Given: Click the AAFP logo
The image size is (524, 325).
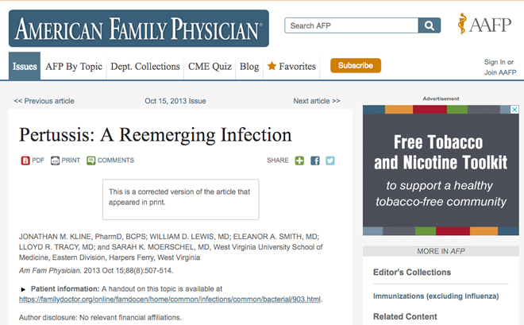Looking at the screenshot, I should tap(484, 24).
